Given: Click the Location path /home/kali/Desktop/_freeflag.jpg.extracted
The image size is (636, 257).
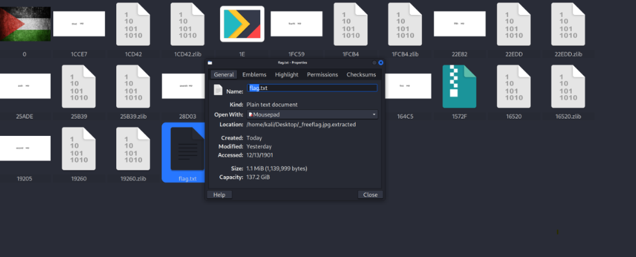Looking at the screenshot, I should click(301, 125).
